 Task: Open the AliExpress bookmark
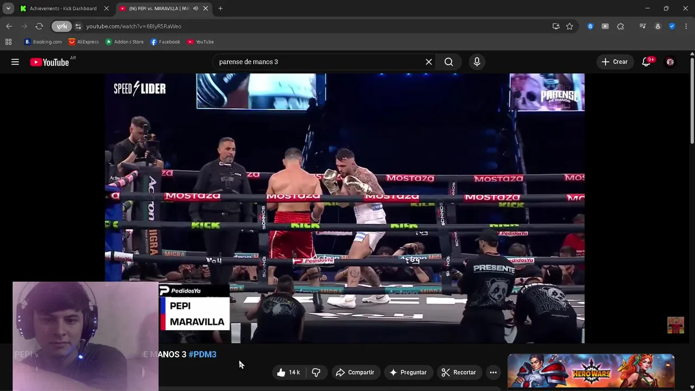84,42
